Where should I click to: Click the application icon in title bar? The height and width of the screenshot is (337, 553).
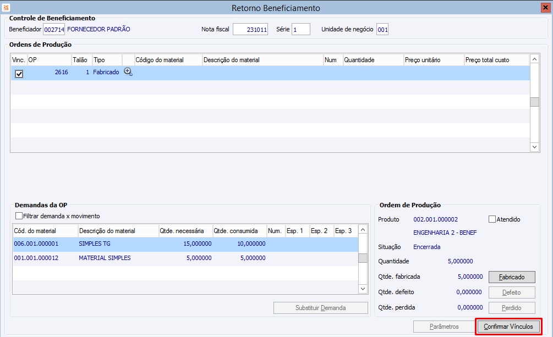[6, 8]
